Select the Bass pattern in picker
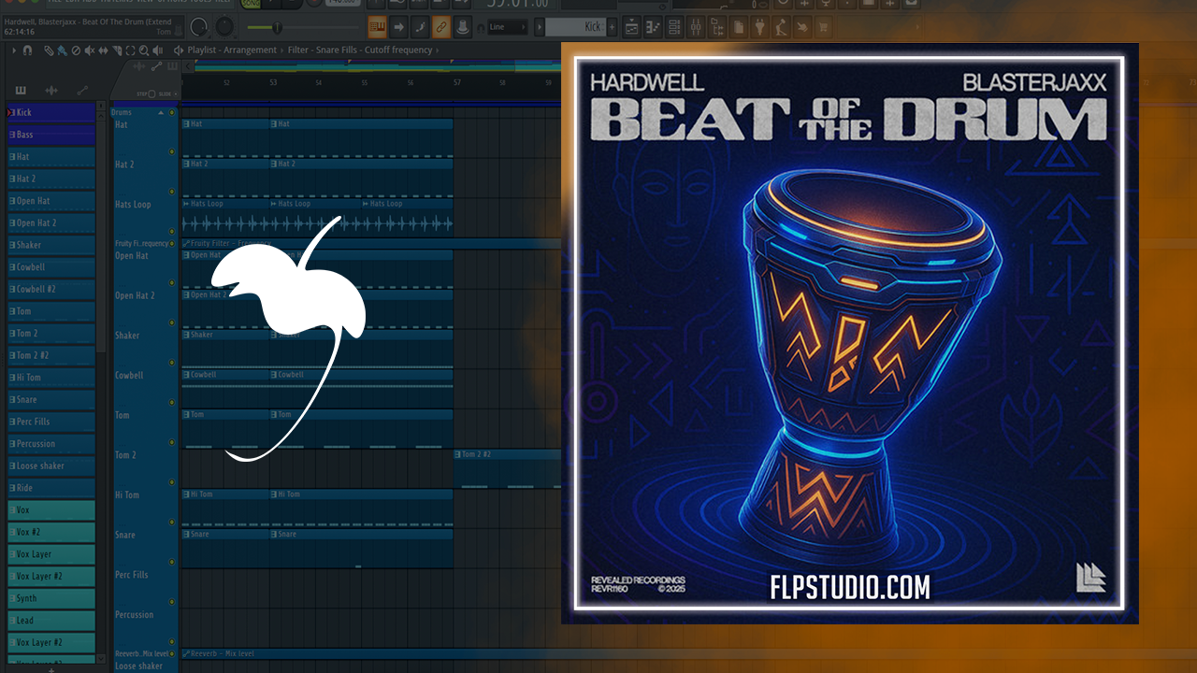Screen dimensions: 1197x673 pyautogui.click(x=51, y=135)
